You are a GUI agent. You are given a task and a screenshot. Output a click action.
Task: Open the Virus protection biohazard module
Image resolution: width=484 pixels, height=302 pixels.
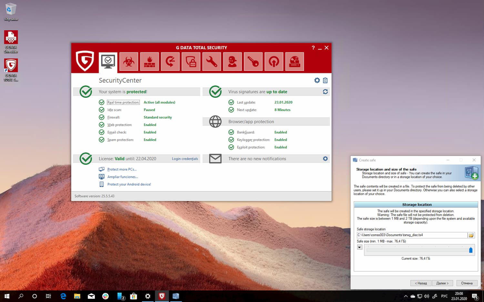coord(129,61)
